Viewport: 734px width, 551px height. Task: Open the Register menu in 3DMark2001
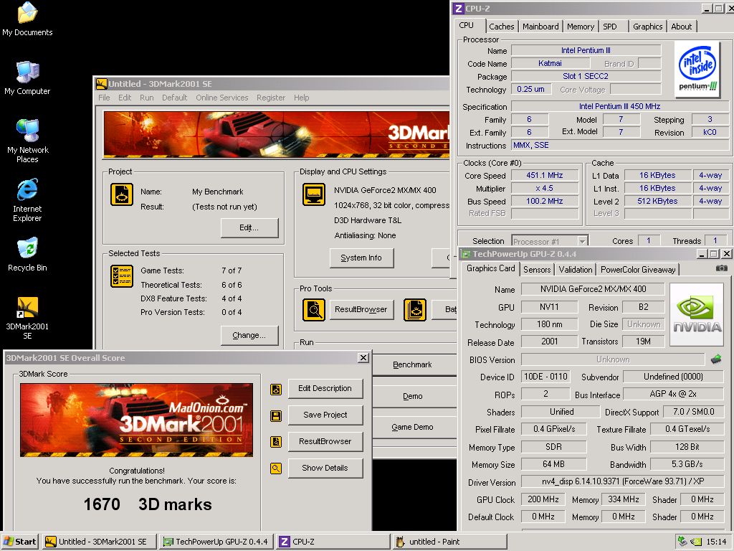(x=270, y=98)
